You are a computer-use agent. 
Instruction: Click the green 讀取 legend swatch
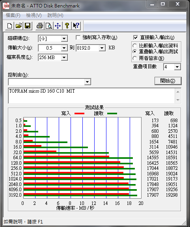[x=112, y=113]
